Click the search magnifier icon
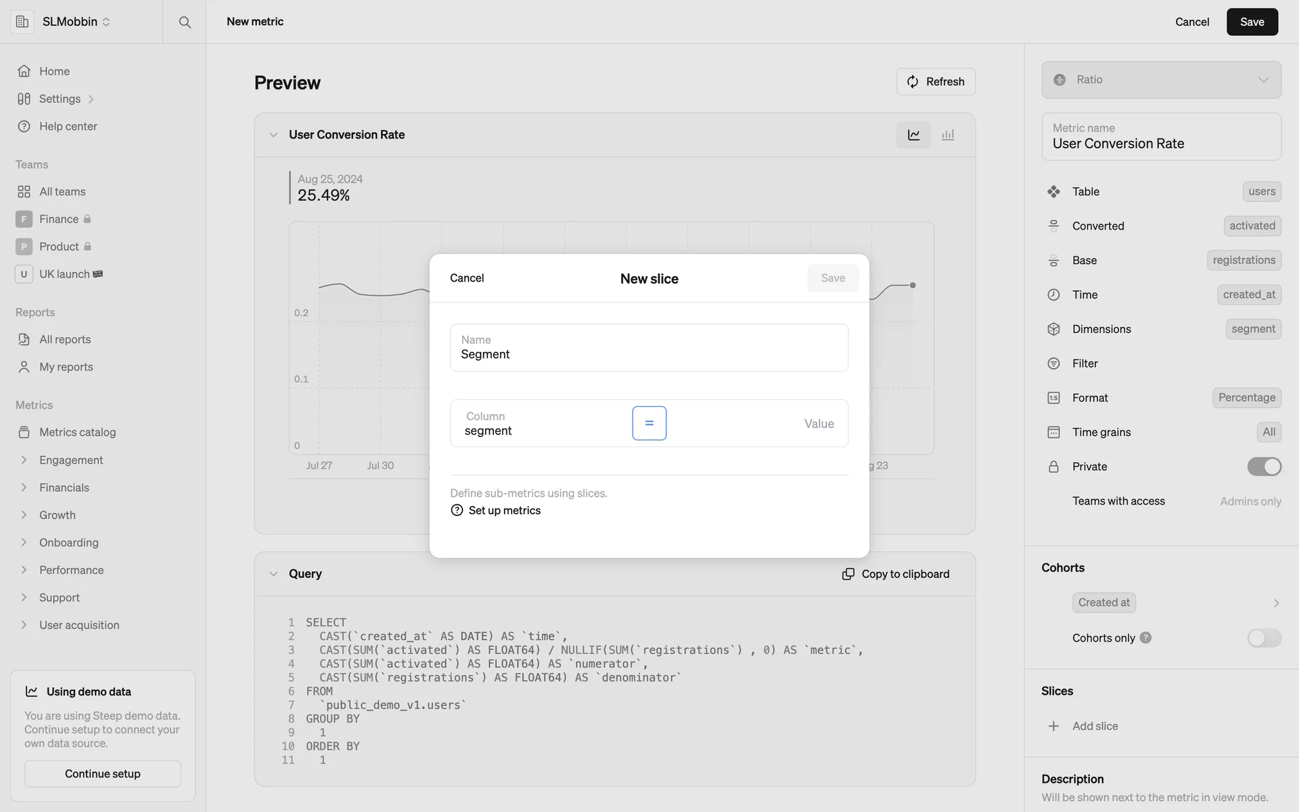Screen dimensions: 1299x812 point(184,22)
